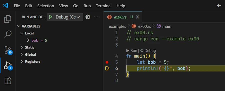225x91 pixels.
Task: Open the Run and Debug more actions ellipsis
Action: (x=96, y=17)
